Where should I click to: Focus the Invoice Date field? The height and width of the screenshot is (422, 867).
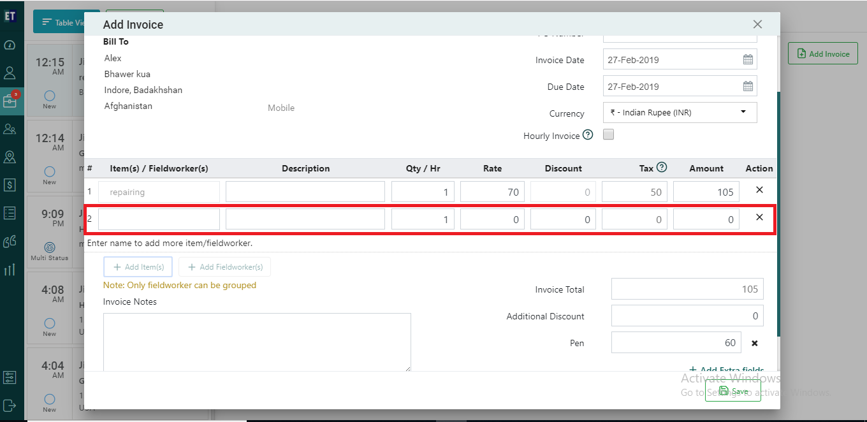(680, 59)
